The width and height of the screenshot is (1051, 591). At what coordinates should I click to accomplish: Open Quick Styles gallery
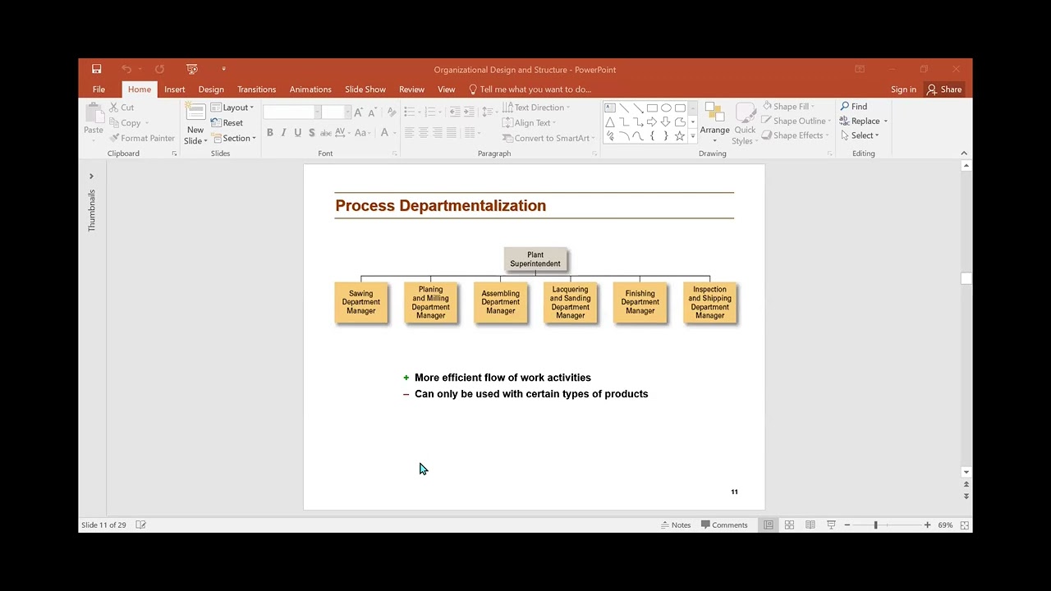745,123
